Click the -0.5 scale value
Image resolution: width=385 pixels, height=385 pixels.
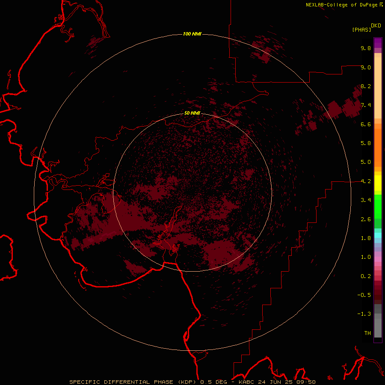pos(364,295)
